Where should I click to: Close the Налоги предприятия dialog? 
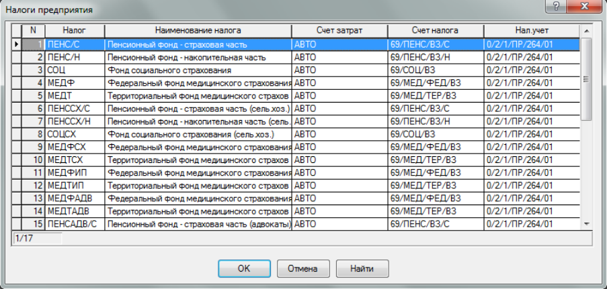585,7
